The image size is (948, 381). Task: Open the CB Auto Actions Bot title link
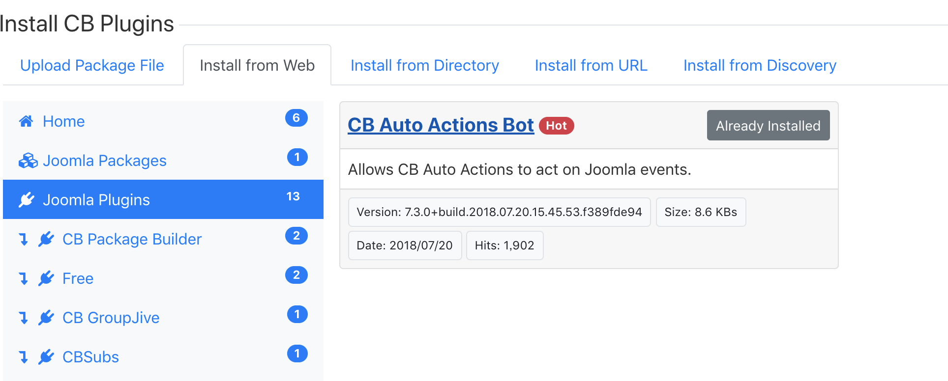[x=441, y=125]
